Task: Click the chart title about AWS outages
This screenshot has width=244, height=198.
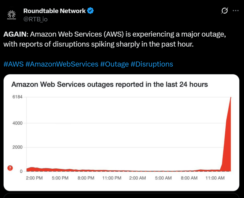Action: click(109, 84)
